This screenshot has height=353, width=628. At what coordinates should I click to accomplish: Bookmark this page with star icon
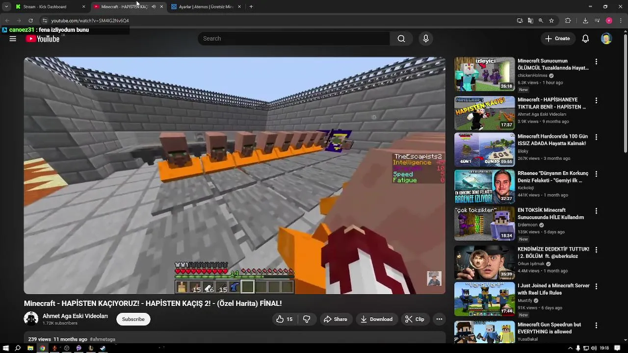click(x=551, y=21)
